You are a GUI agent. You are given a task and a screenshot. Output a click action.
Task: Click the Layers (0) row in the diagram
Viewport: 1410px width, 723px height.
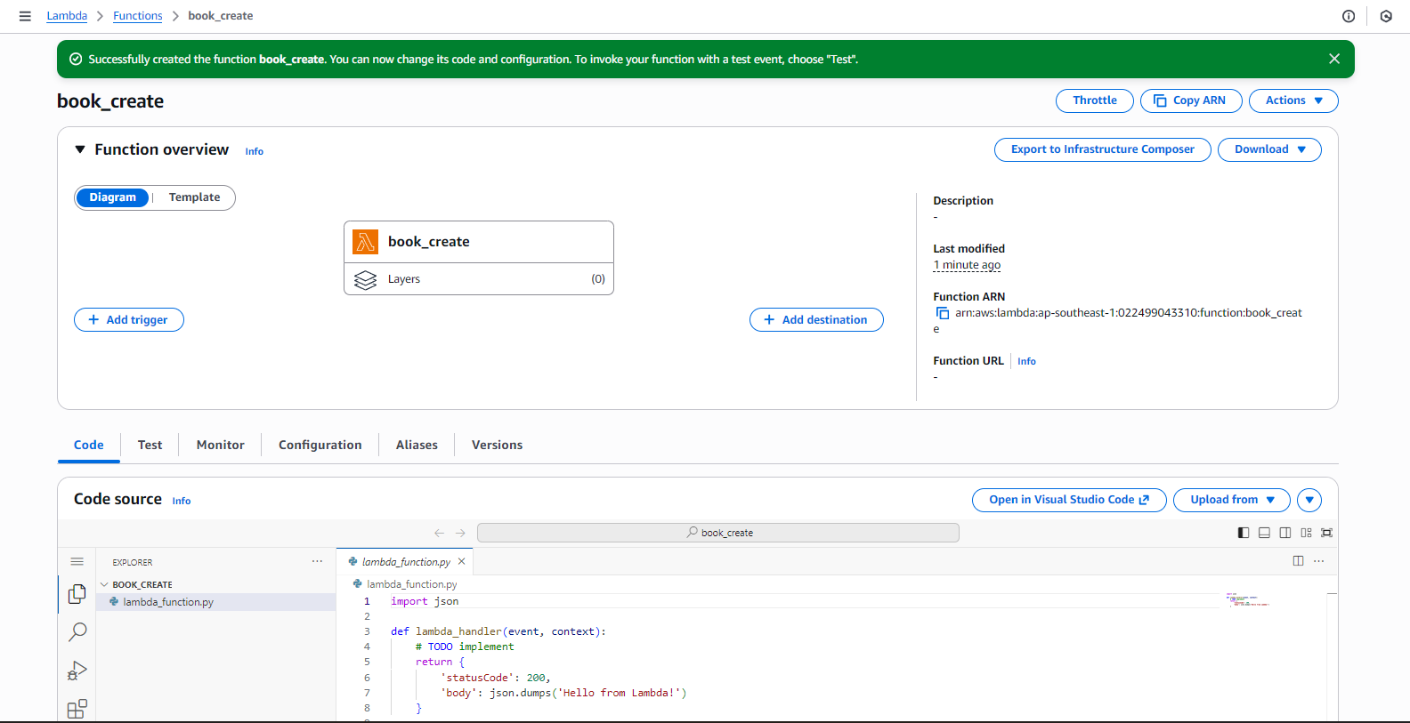pyautogui.click(x=479, y=279)
